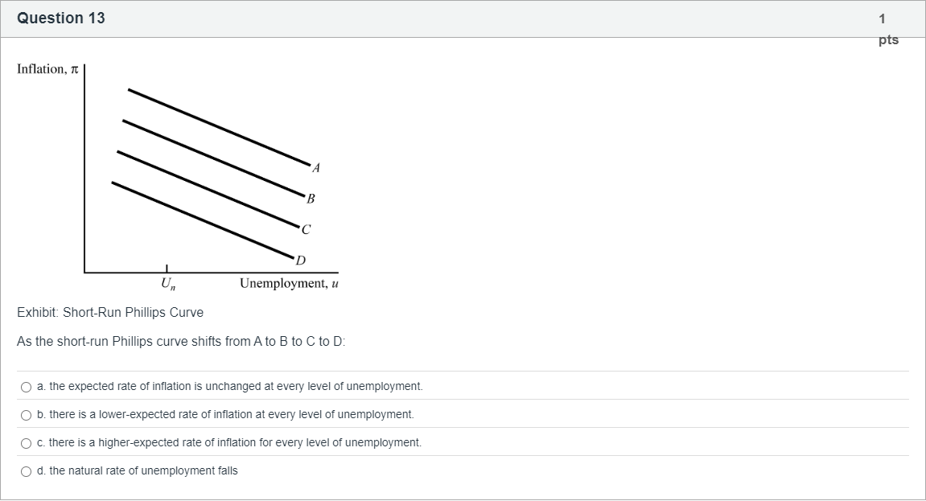Click the Un natural rate label
Screen dimensions: 926x501
(x=167, y=283)
